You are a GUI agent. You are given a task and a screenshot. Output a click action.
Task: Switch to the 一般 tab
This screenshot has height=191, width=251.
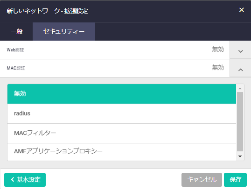pyautogui.click(x=16, y=31)
